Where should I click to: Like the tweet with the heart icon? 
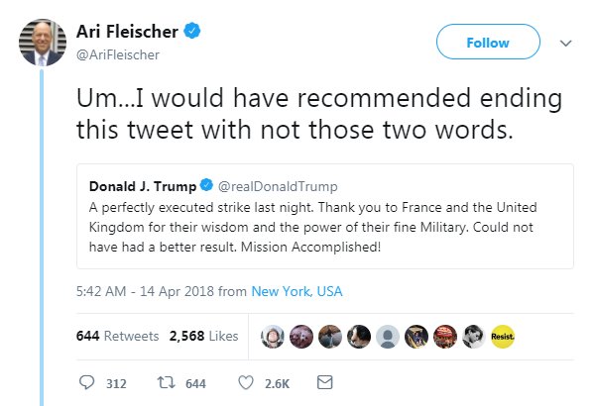pyautogui.click(x=246, y=381)
